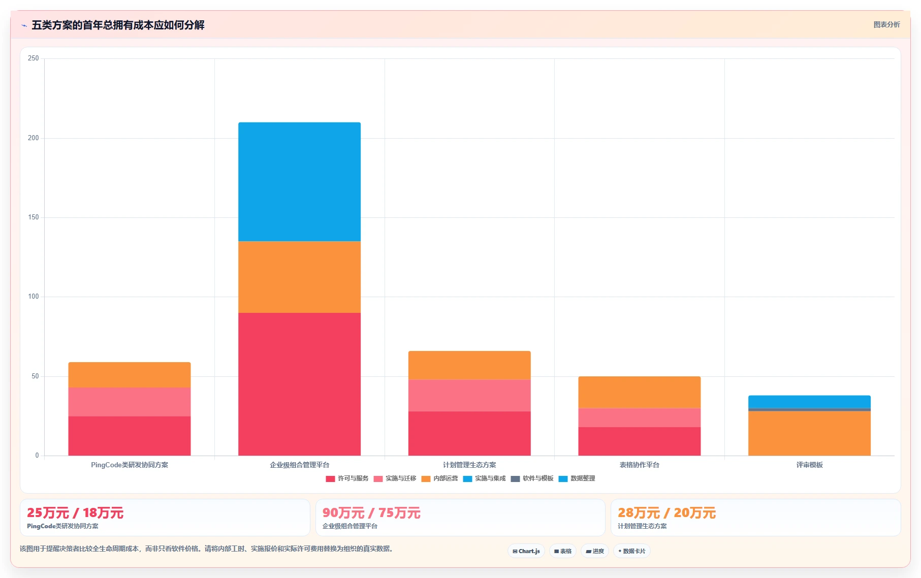Click the orange segment of the PingCode bar
Viewport: 921px width, 578px height.
point(130,375)
